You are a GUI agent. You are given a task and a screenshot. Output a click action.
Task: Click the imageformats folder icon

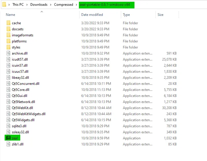tap(8, 35)
